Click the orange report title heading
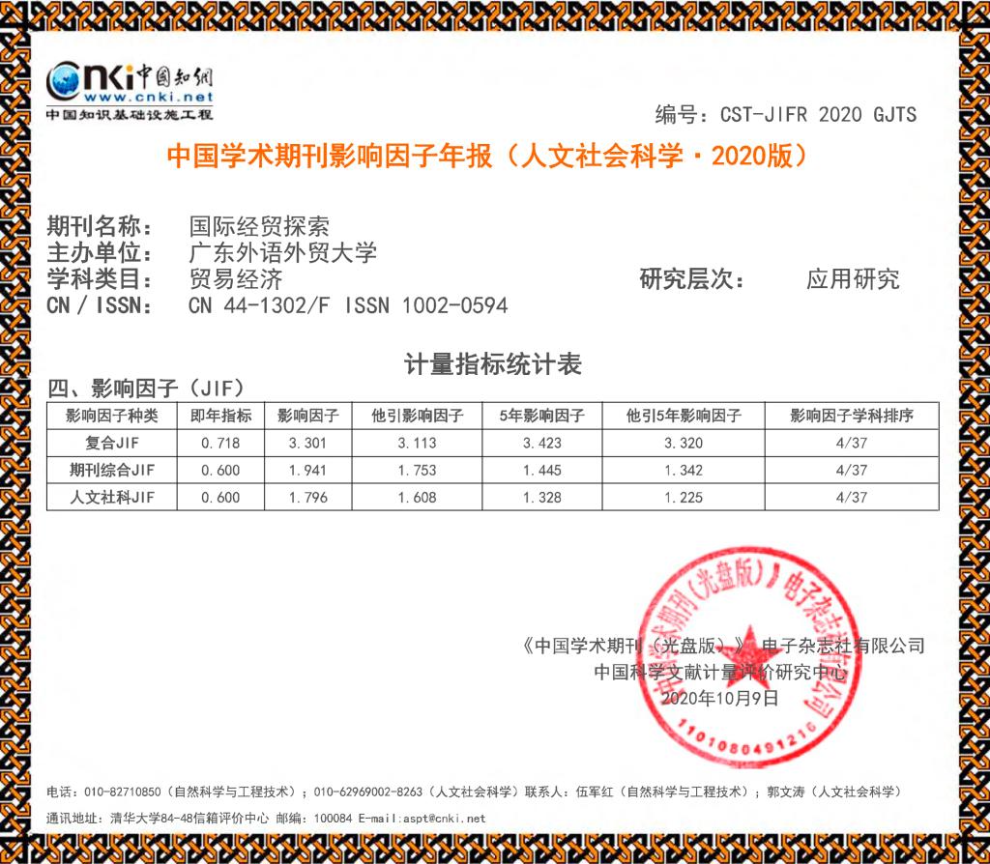Screen dimensions: 990x864 pos(487,157)
